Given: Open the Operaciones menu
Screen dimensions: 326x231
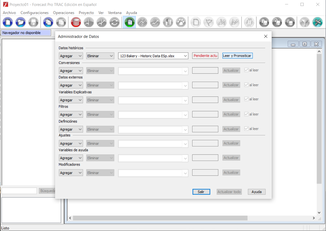Looking at the screenshot, I should tap(64, 13).
